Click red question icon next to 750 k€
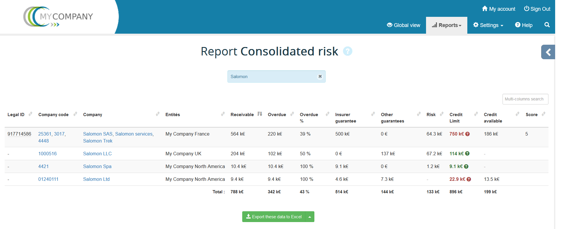The image size is (563, 229). pos(468,134)
